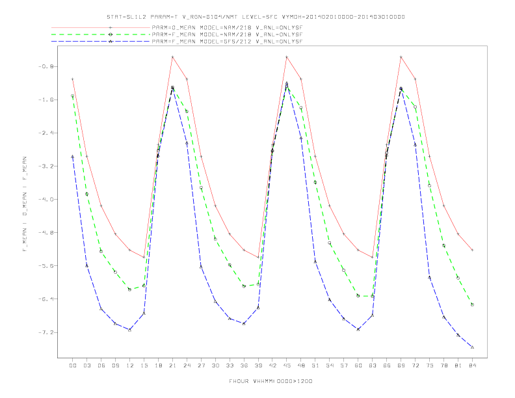
Task: Click the forecast hour label 03 on the x-axis
Action: click(86, 365)
